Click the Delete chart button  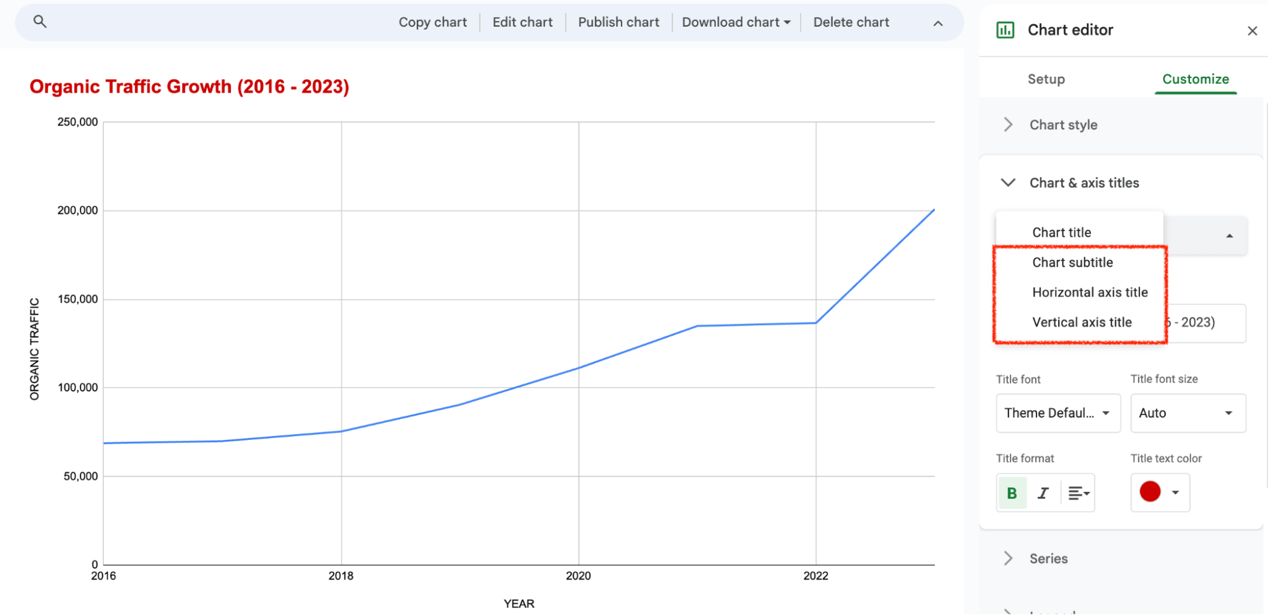[851, 22]
